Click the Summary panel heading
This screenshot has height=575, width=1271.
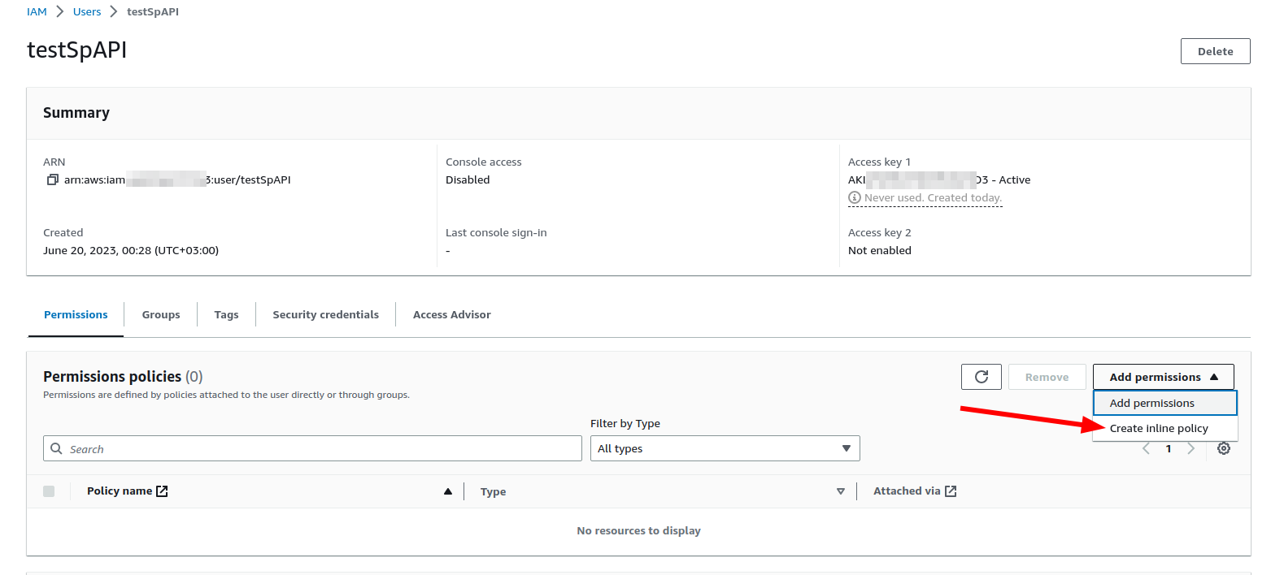point(76,113)
